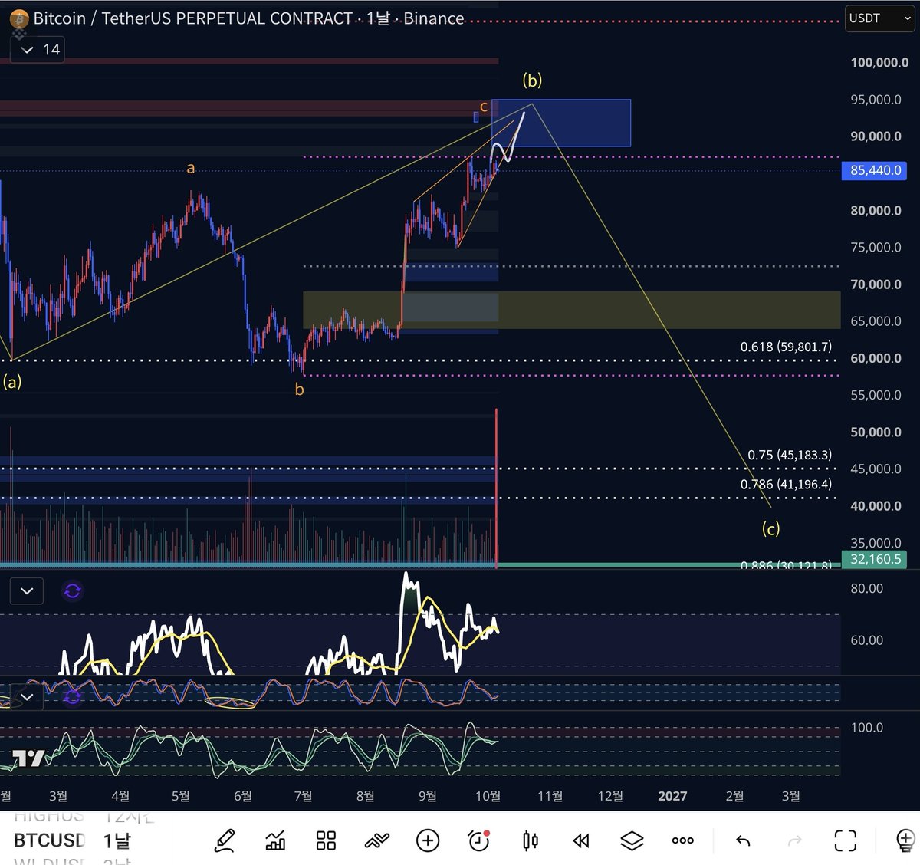
Task: Click the yellow (c) wave label
Action: pyautogui.click(x=770, y=528)
